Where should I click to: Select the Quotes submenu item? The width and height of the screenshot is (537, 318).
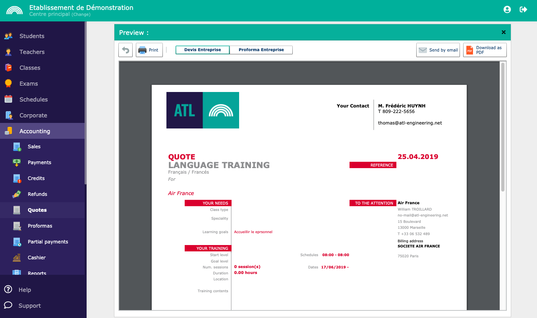[x=42, y=210]
